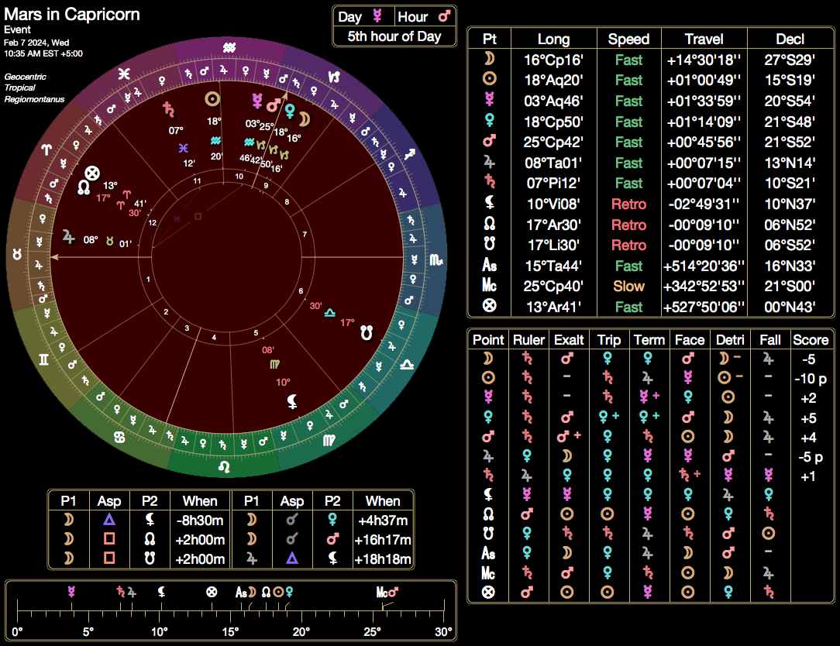Click the Decl column header

point(790,39)
